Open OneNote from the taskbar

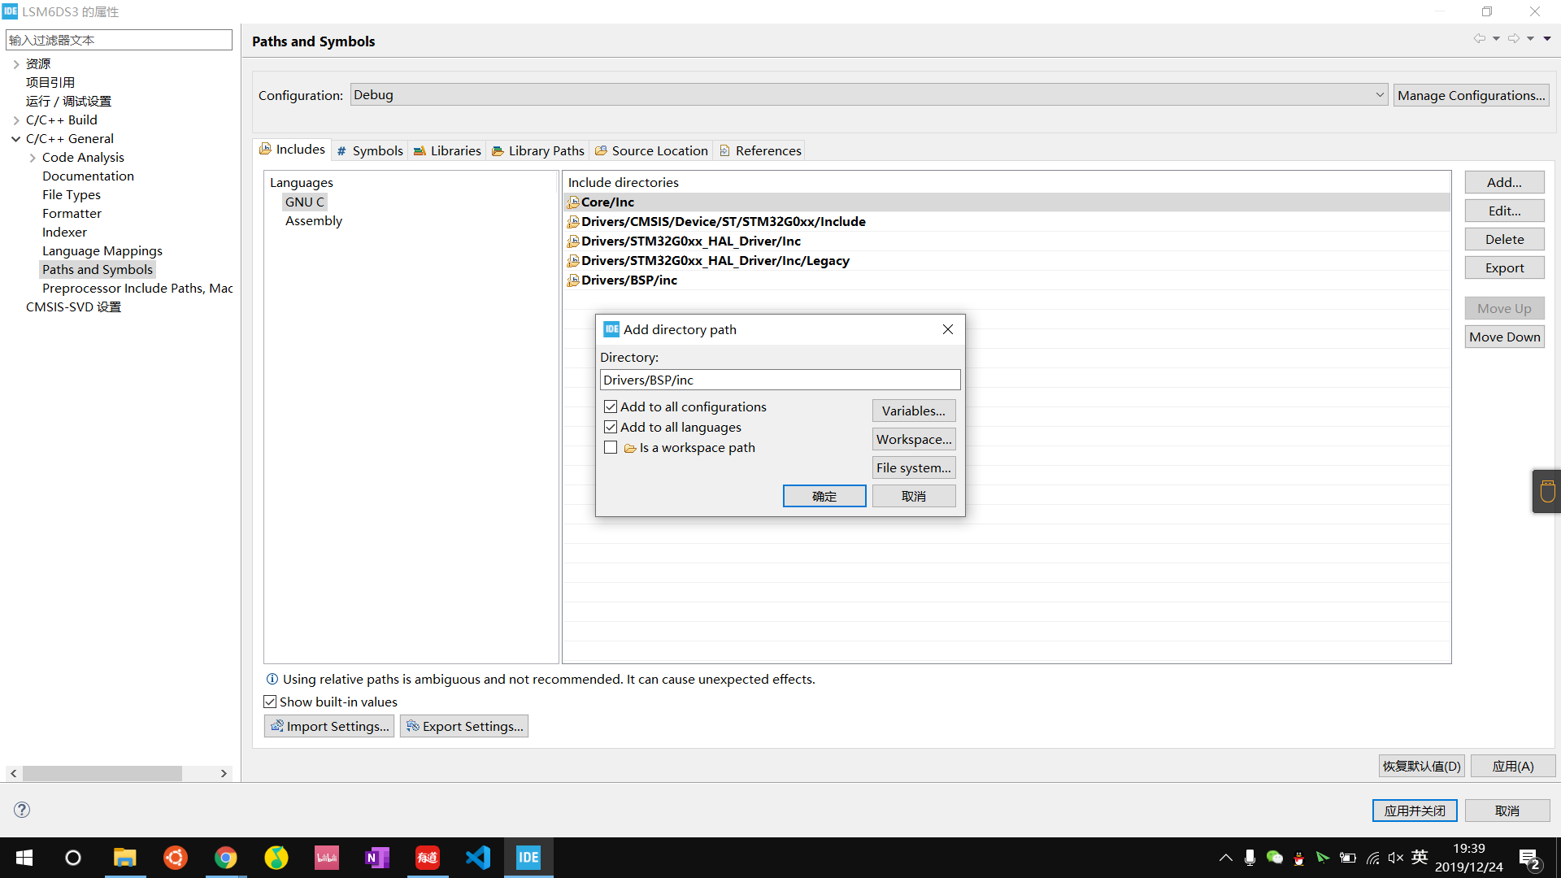pyautogui.click(x=377, y=858)
